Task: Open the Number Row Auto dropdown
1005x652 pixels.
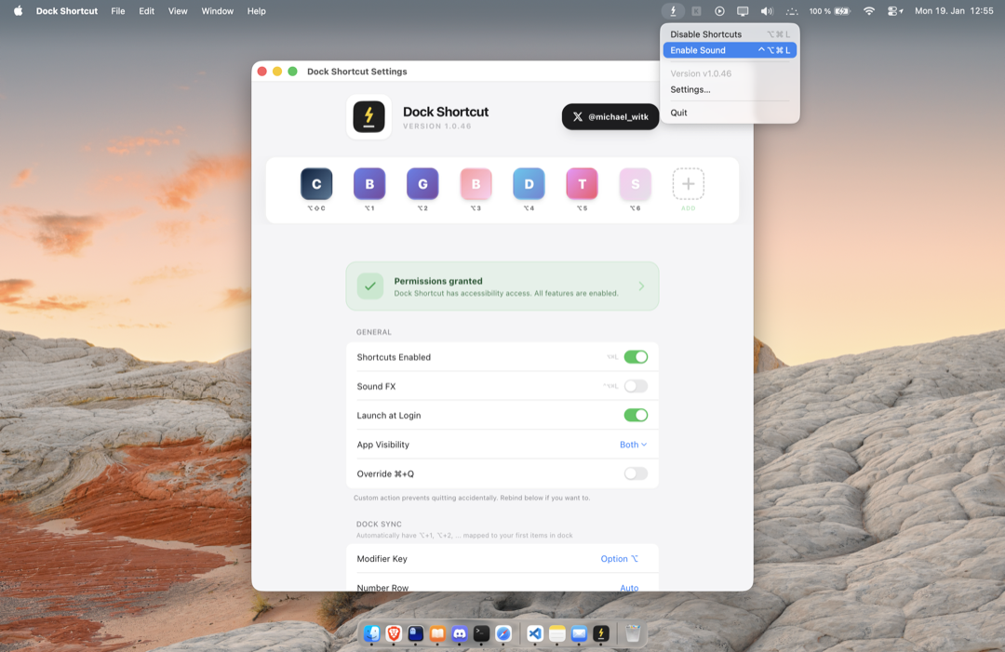Action: [629, 587]
